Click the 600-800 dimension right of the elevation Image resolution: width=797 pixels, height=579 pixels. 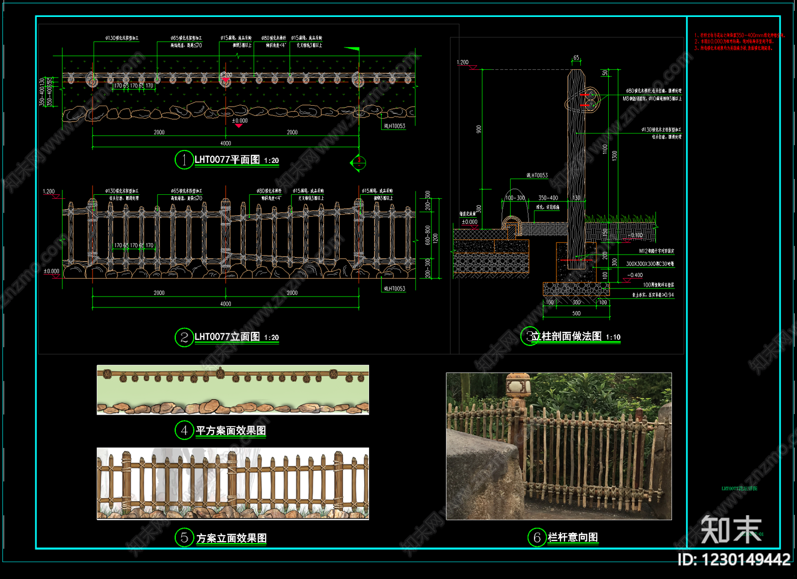point(428,235)
